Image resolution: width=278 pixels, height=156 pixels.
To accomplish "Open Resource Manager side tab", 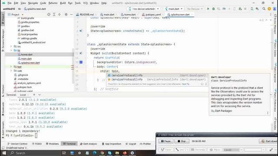I will click(x=3, y=40).
